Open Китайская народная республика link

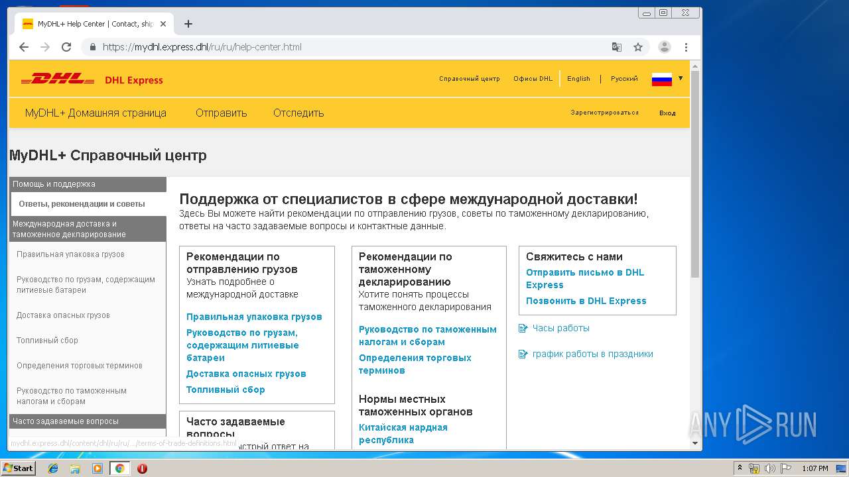click(x=403, y=434)
